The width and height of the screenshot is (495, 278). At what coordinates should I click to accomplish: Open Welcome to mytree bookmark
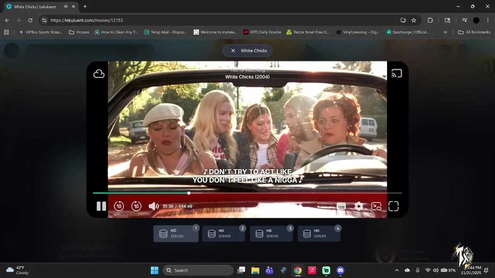coord(215,32)
